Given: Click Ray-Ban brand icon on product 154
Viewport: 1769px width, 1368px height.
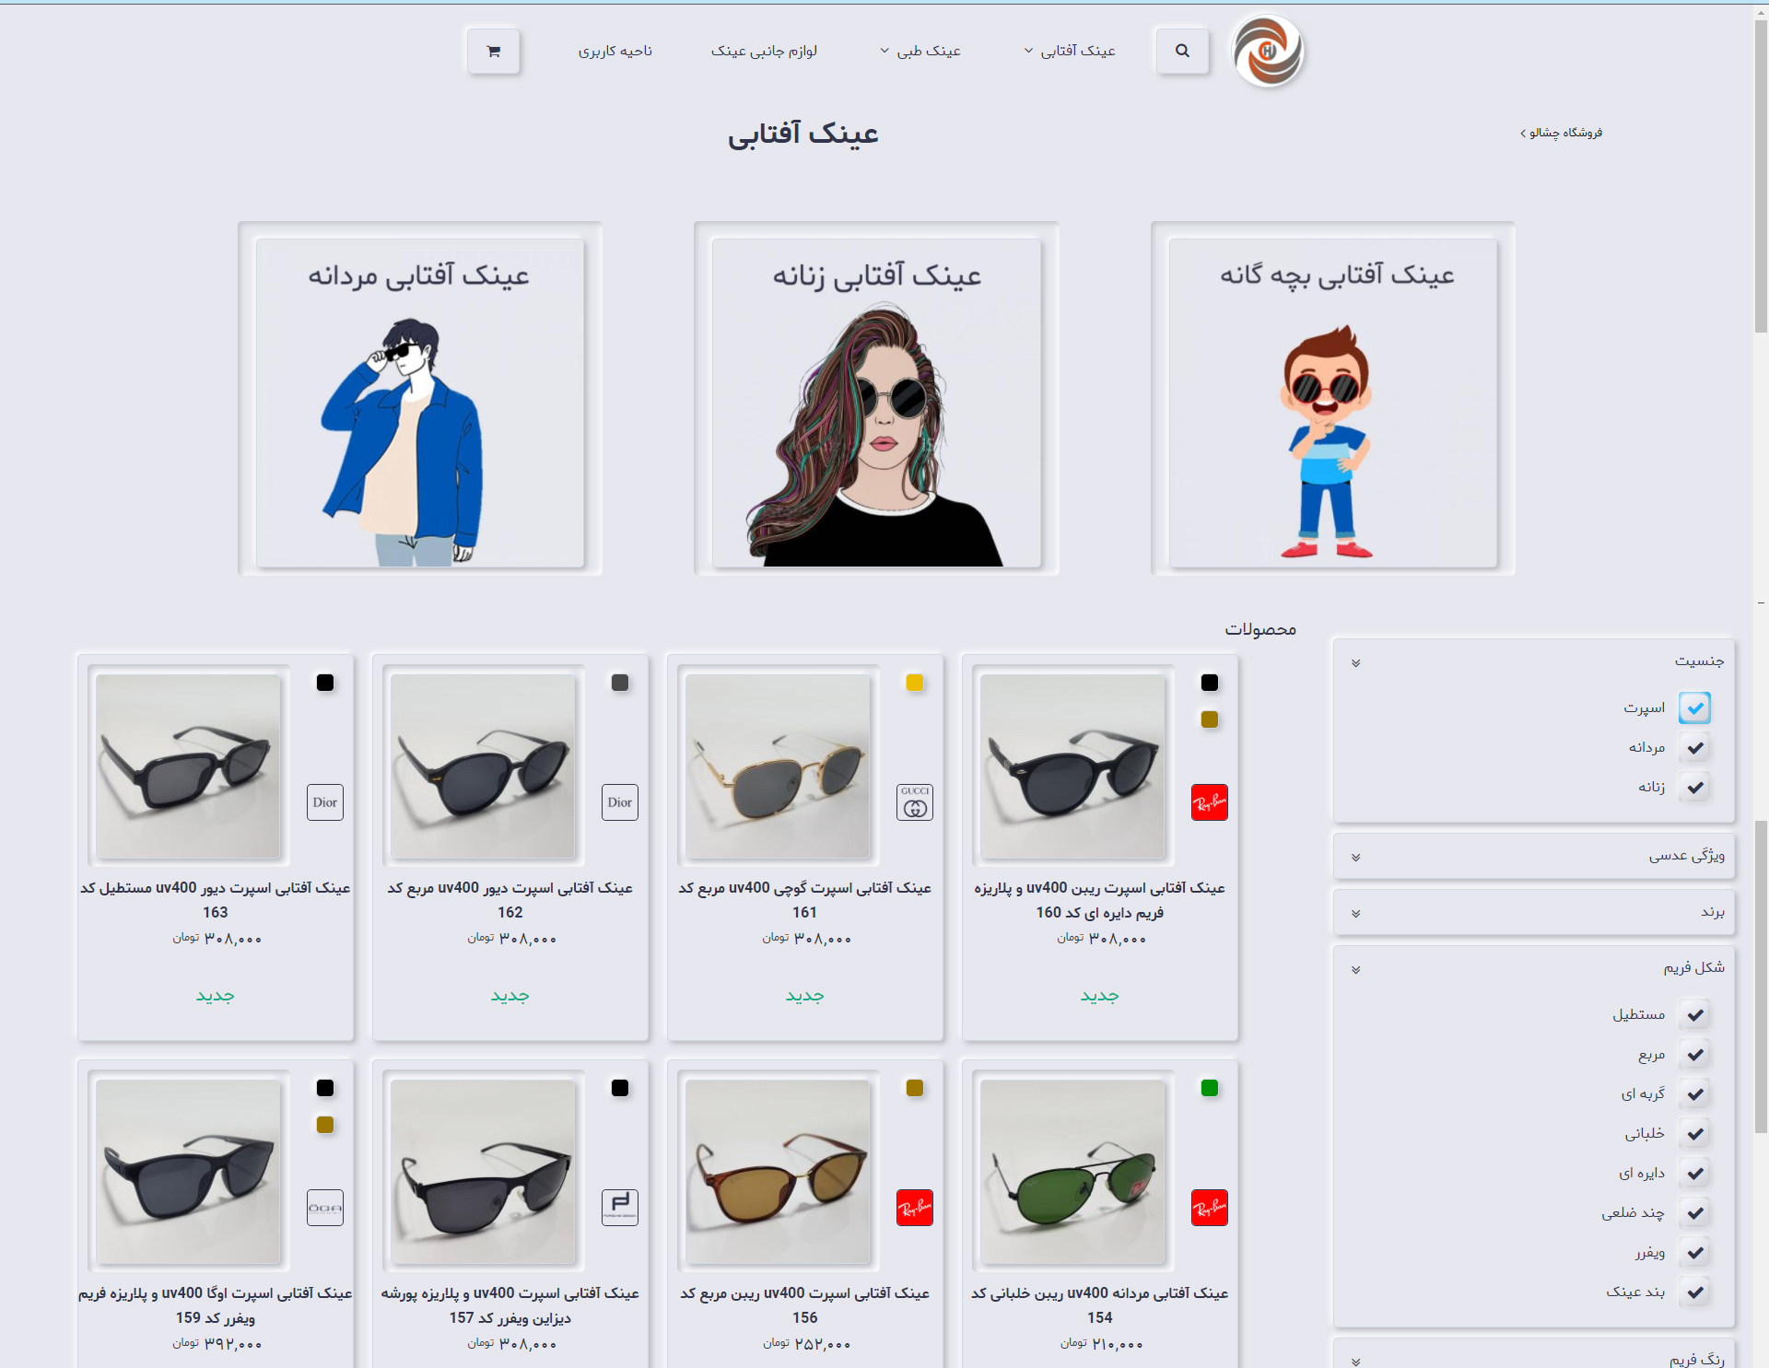Looking at the screenshot, I should [x=1209, y=1208].
